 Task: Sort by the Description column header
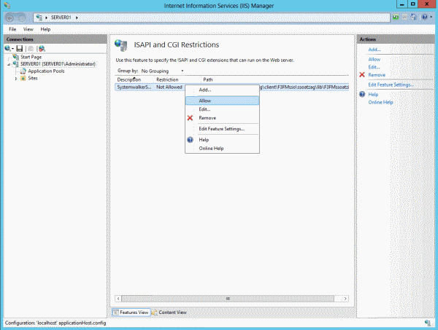coord(134,79)
